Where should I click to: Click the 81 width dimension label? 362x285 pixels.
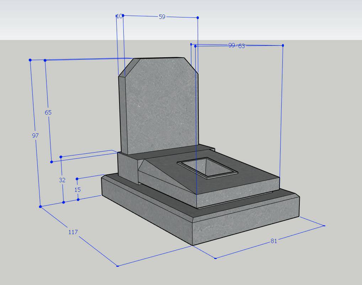click(x=273, y=241)
